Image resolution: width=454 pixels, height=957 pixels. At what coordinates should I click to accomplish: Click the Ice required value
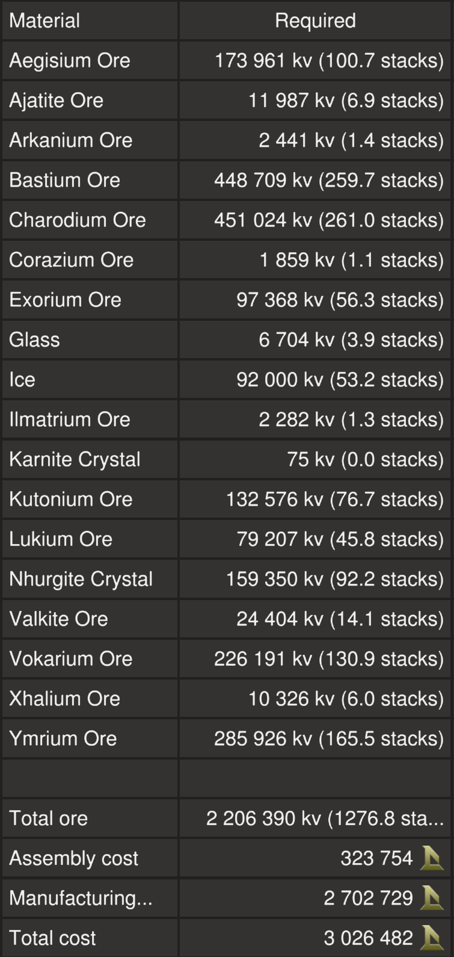pyautogui.click(x=340, y=380)
